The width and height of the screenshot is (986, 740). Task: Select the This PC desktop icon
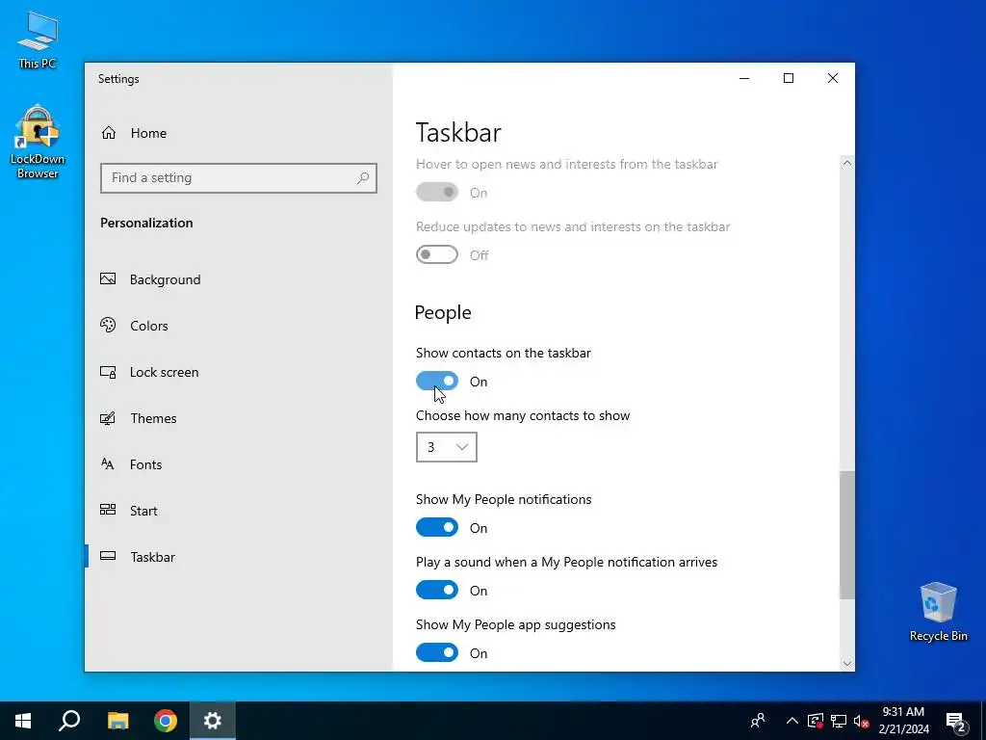click(38, 40)
